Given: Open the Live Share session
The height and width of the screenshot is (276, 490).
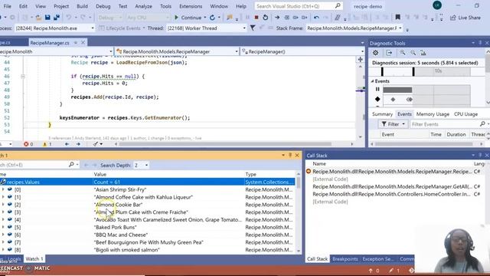Looking at the screenshot, I should 465,18.
